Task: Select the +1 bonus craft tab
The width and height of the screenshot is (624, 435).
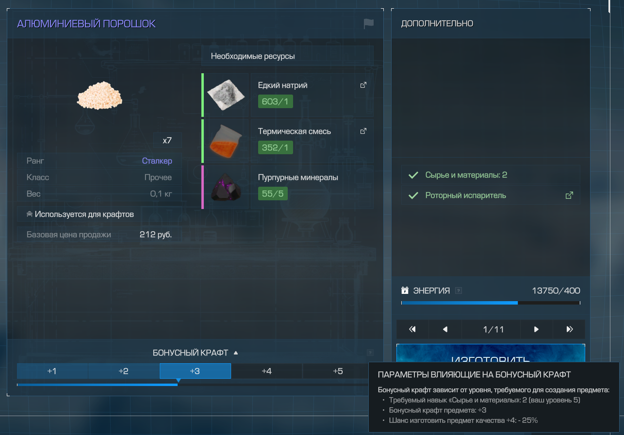Action: click(52, 371)
